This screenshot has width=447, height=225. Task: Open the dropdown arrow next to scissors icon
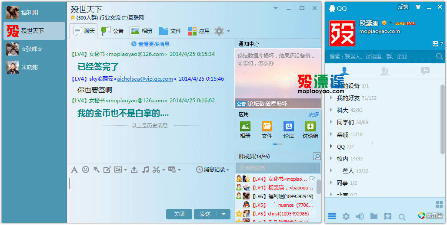(x=163, y=170)
